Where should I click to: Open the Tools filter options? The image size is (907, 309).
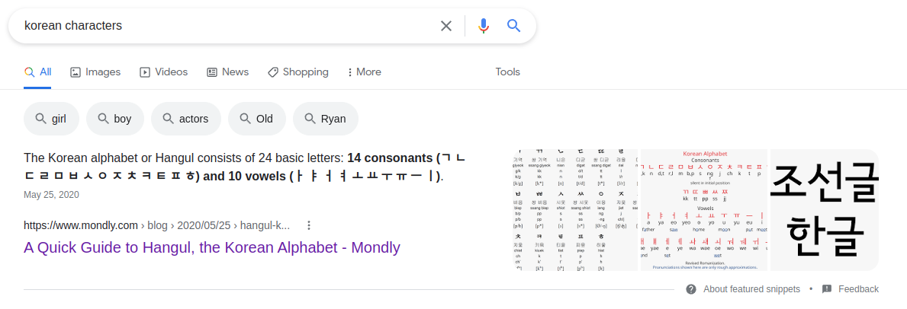[x=507, y=72]
